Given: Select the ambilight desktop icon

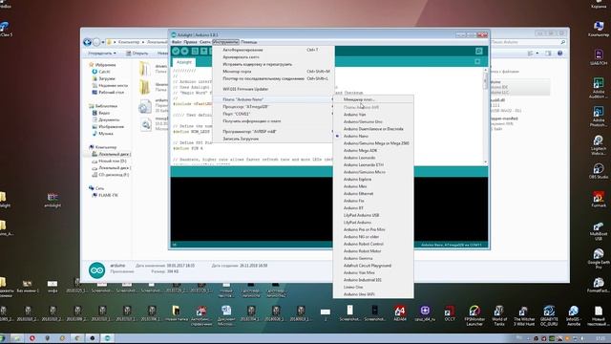Looking at the screenshot, I should coord(53,200).
